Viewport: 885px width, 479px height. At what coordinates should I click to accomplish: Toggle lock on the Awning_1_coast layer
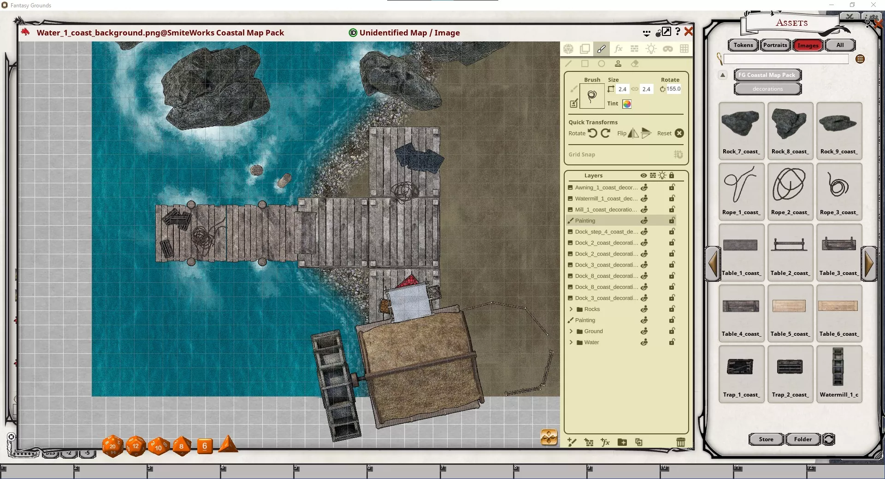[672, 187]
